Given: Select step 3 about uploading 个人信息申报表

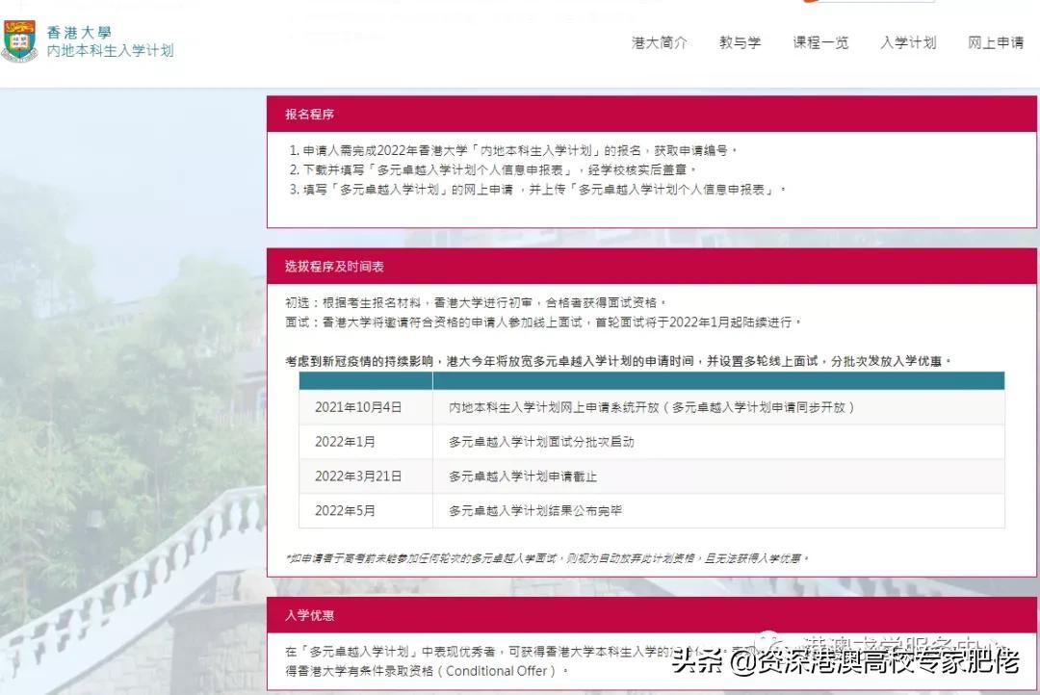Looking at the screenshot, I should pos(537,190).
